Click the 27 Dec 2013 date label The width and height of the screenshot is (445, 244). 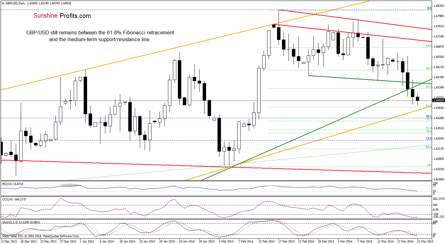(x=69, y=241)
